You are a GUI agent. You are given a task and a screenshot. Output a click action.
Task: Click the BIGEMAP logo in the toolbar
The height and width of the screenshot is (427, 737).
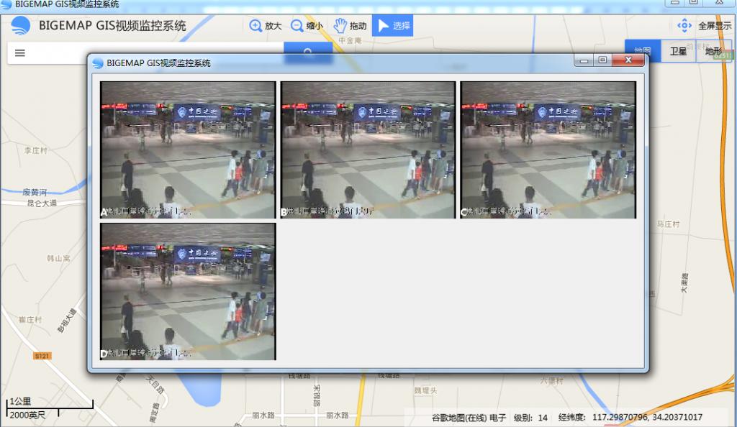tap(22, 25)
